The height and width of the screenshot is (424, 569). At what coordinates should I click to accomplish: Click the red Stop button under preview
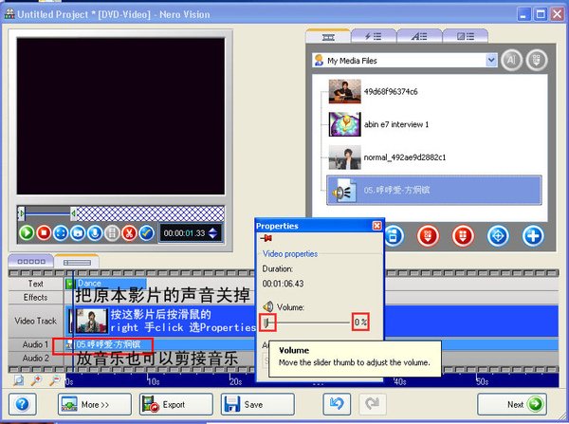44,232
